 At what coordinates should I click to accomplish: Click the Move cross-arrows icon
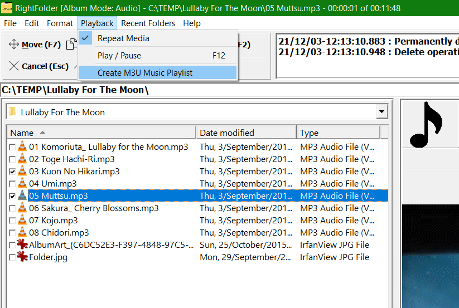click(x=14, y=45)
